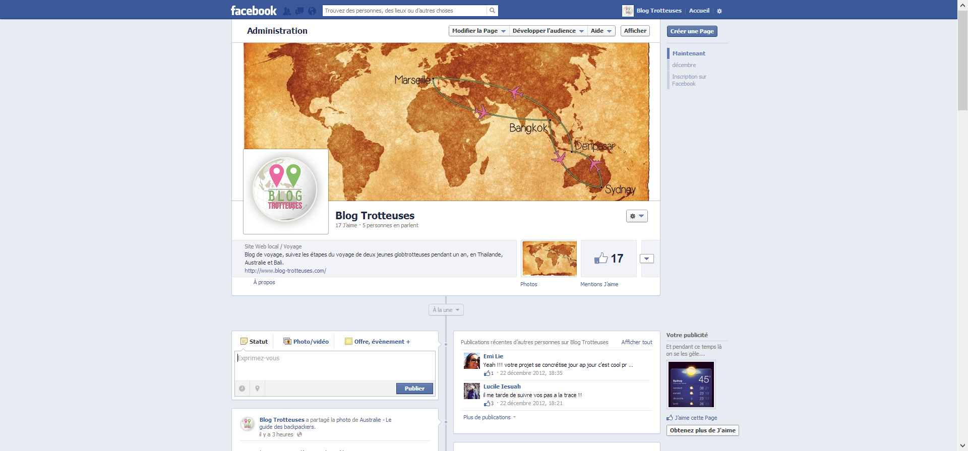Viewport: 968px width, 451px height.
Task: Click globe privacy icon on shared post
Action: [x=299, y=434]
